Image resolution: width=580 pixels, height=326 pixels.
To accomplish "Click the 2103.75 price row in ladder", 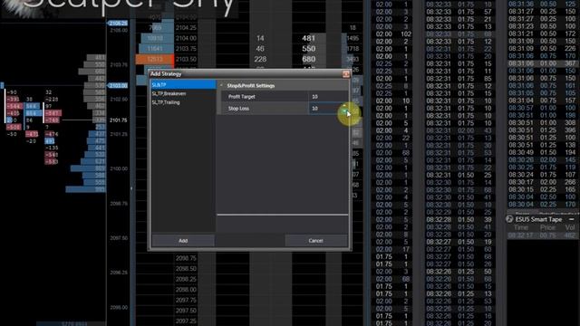I will [x=186, y=48].
